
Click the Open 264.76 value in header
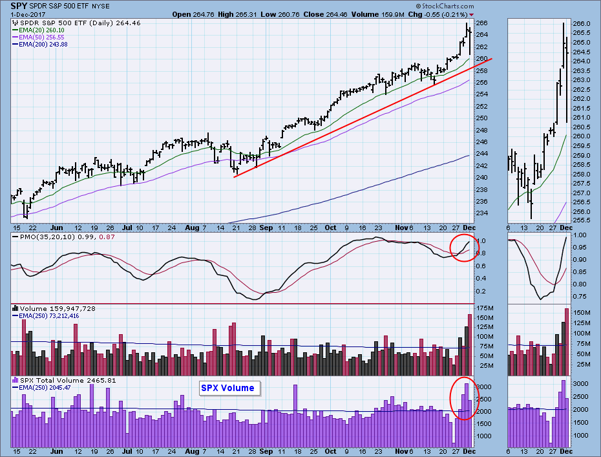coord(193,15)
